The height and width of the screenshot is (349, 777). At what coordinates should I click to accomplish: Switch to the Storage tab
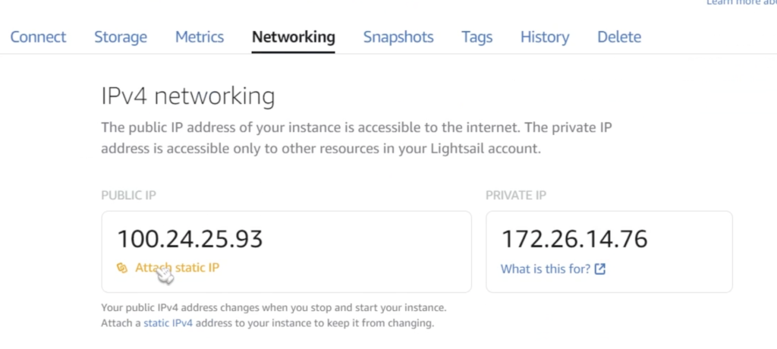[x=121, y=37]
